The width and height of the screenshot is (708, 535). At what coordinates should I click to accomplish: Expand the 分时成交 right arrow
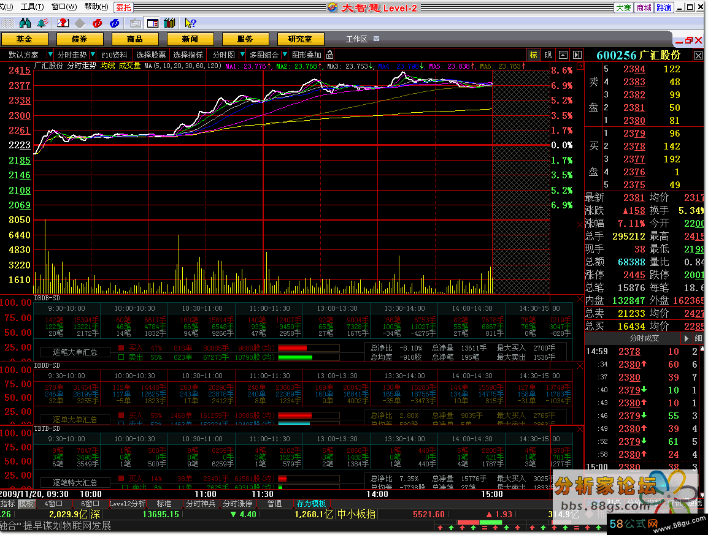(x=687, y=338)
